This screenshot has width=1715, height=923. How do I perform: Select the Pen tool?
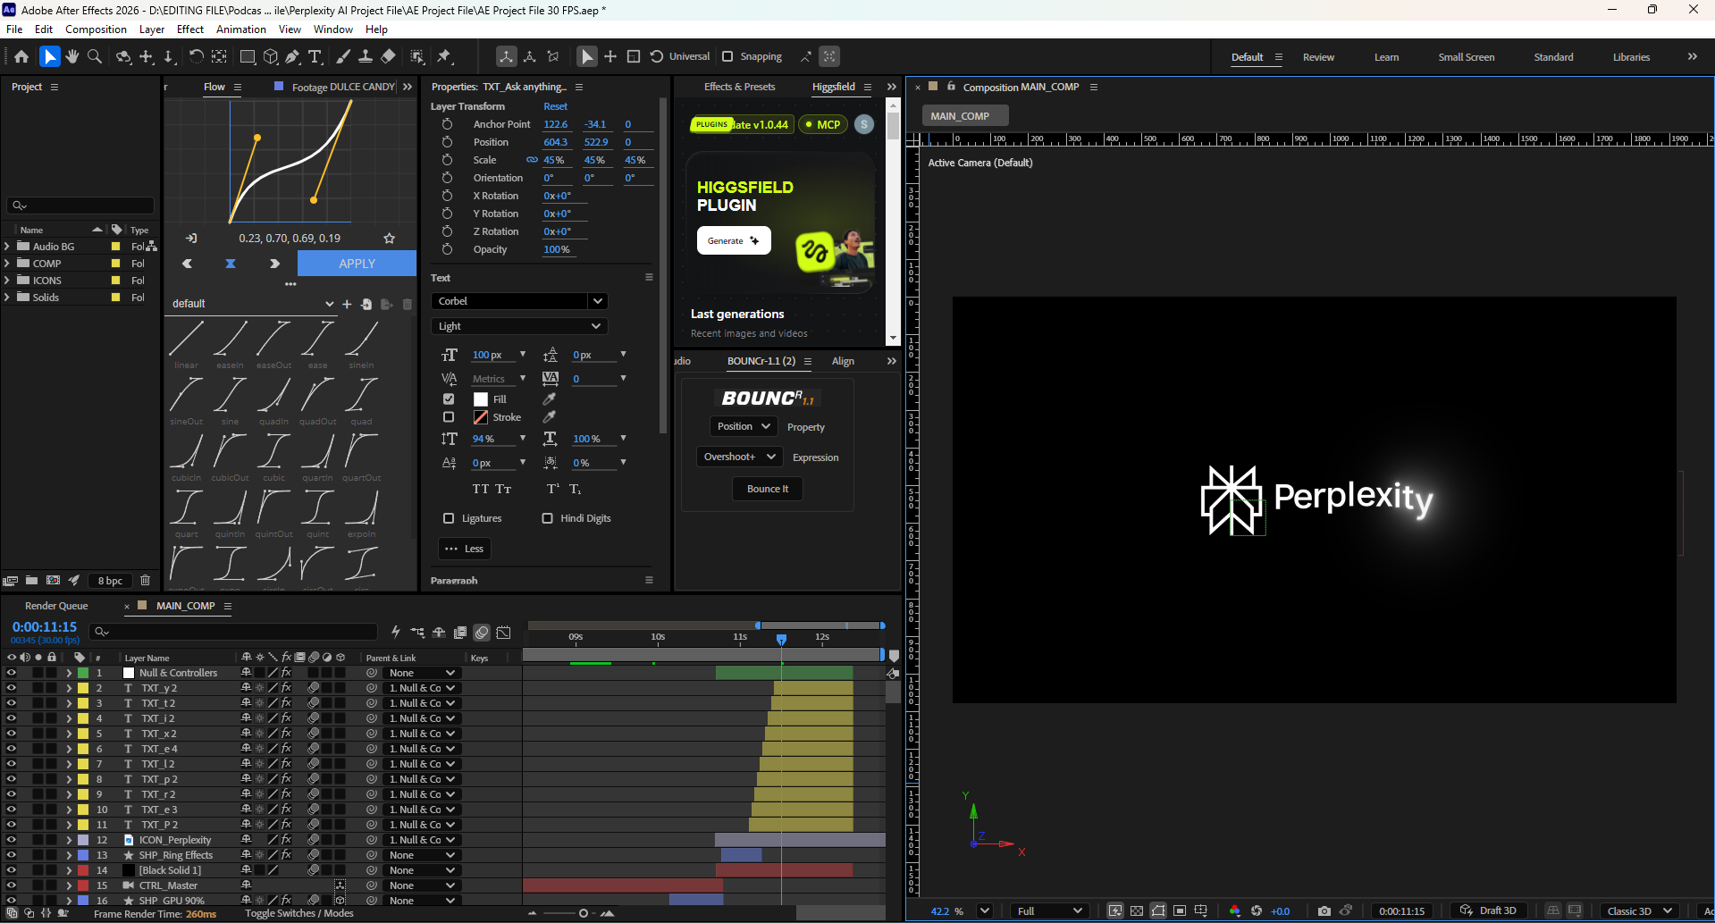pyautogui.click(x=292, y=56)
